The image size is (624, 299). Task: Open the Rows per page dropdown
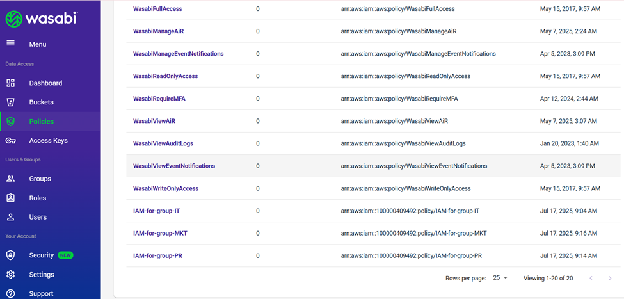coord(500,278)
